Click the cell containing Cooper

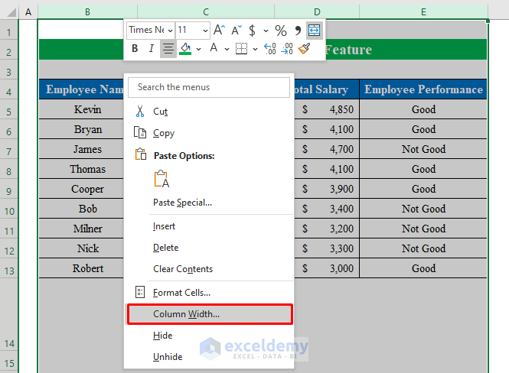click(x=81, y=189)
